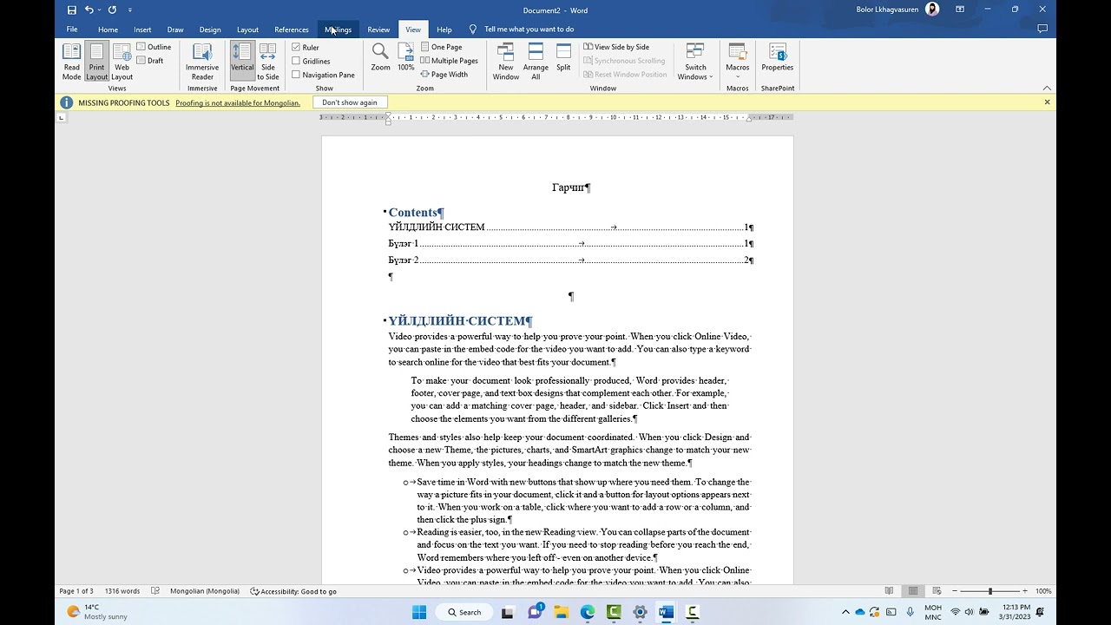This screenshot has width=1111, height=625.
Task: Show hidden system tray icons
Action: click(845, 612)
